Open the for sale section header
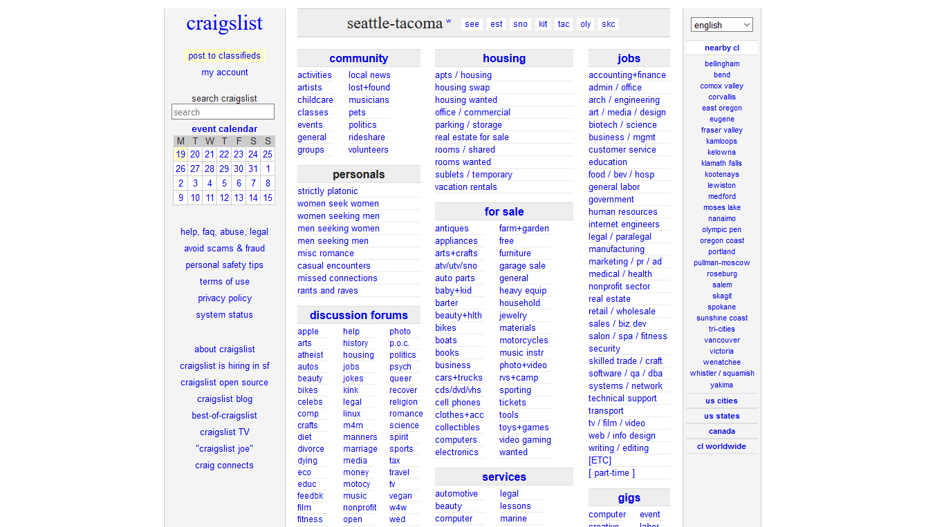This screenshot has width=926, height=527. [504, 212]
